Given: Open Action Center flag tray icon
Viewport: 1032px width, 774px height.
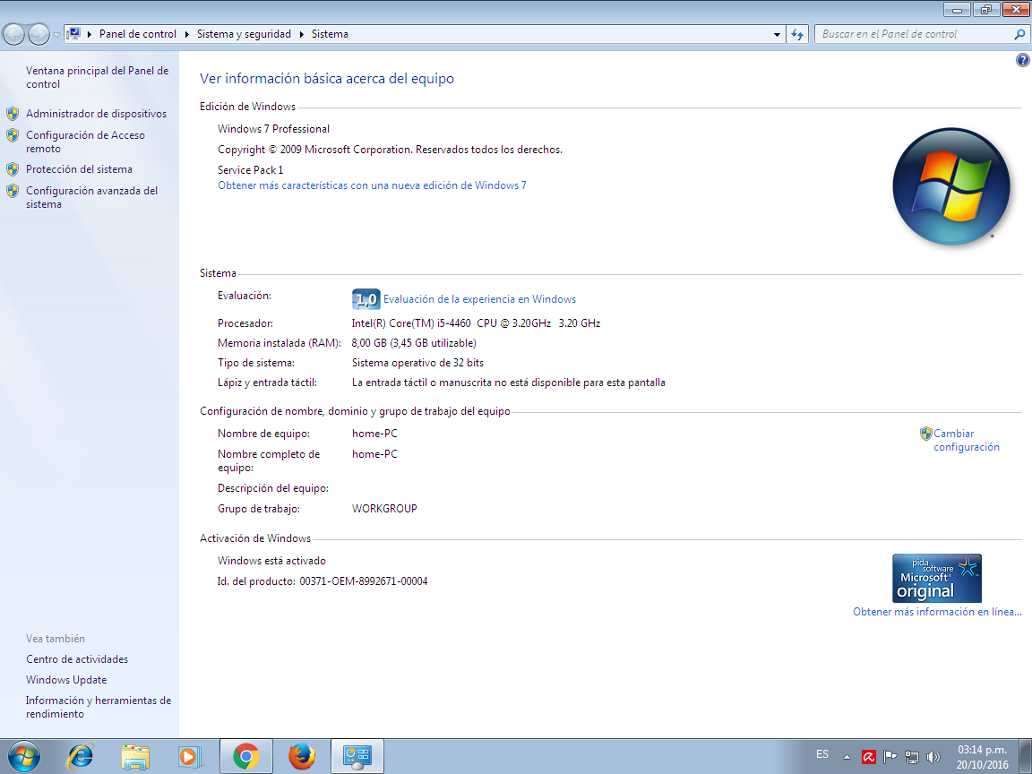Looking at the screenshot, I should click(x=890, y=757).
